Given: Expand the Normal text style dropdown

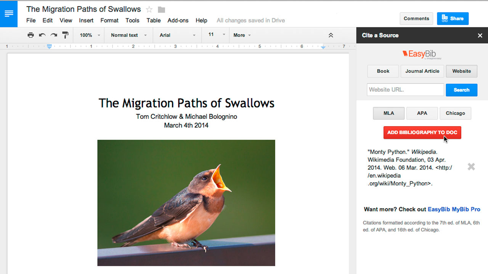Looking at the screenshot, I should tap(128, 35).
